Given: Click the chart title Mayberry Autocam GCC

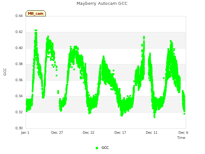Looking at the screenshot, I should pos(102,4).
